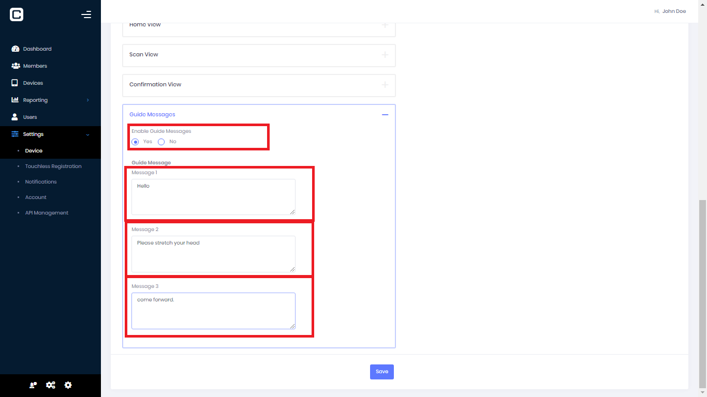The image size is (707, 397).
Task: Go to Touchless Registration settings
Action: point(53,166)
